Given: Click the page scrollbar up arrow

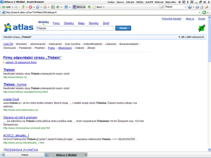Looking at the screenshot, I should click(x=209, y=17).
